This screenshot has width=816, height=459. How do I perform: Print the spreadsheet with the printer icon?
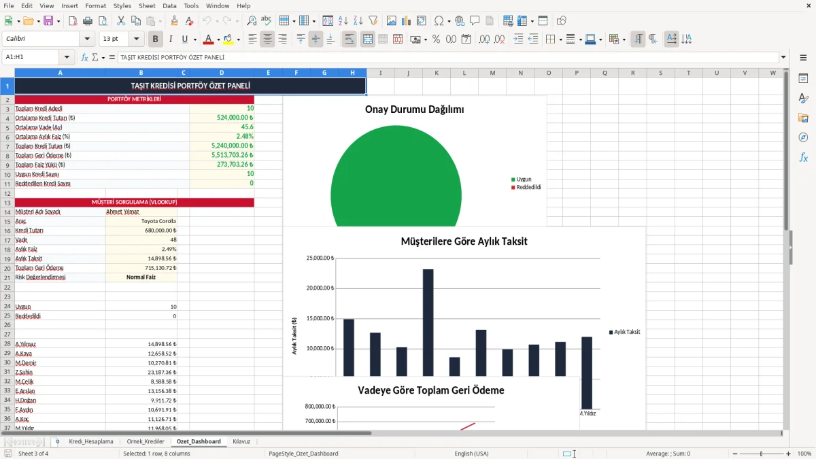pos(88,21)
